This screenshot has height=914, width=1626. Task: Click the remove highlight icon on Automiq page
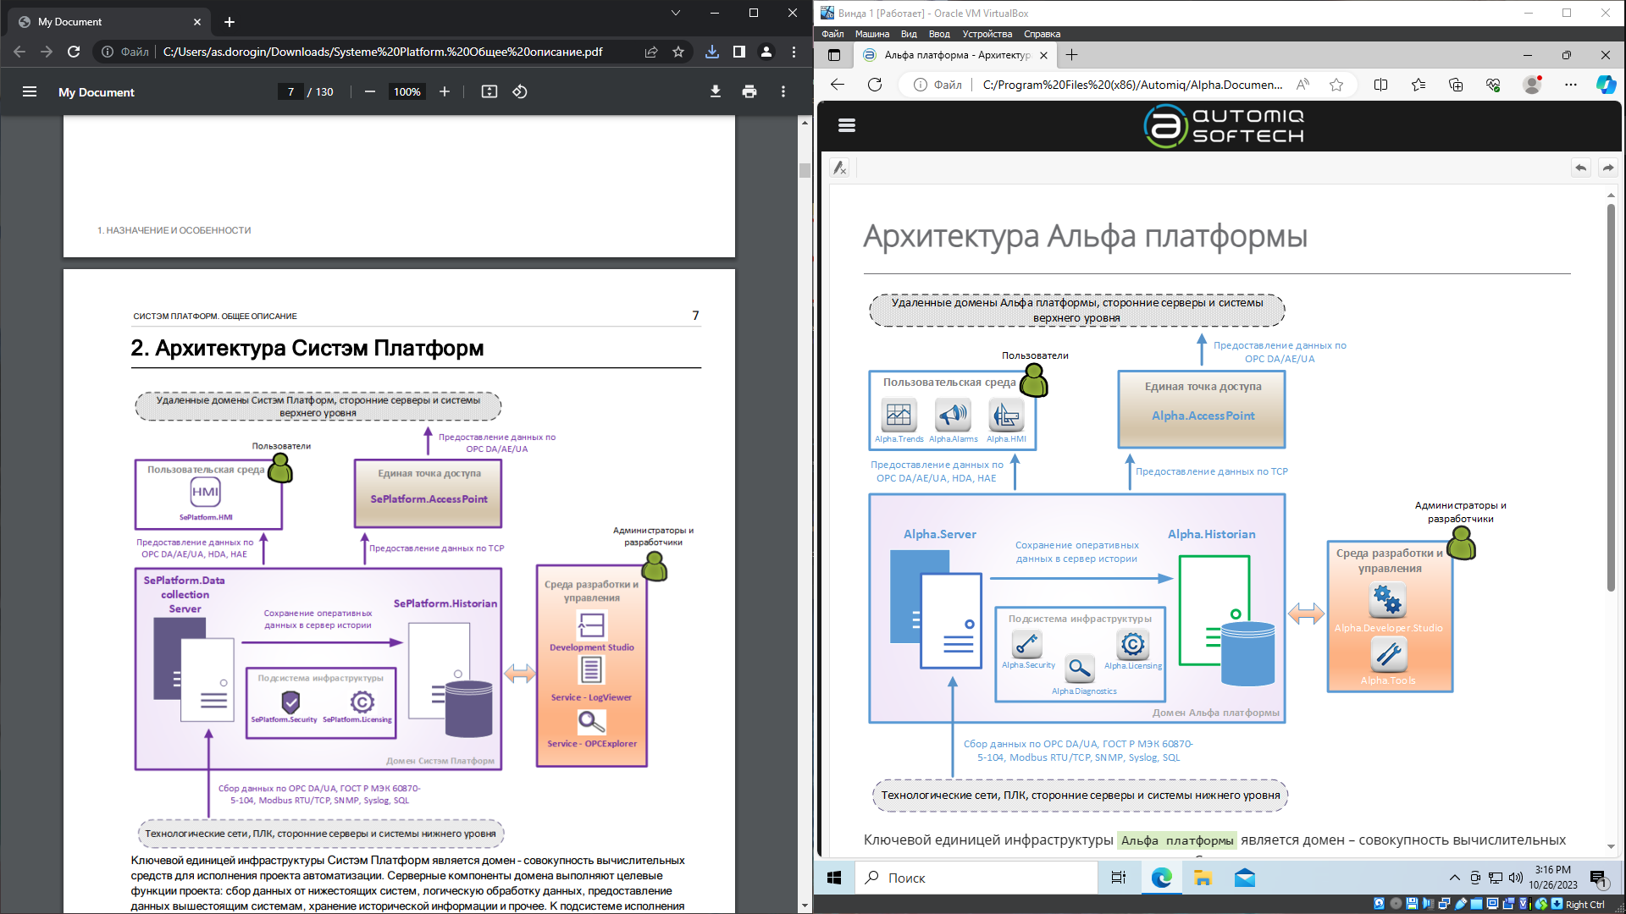coord(839,168)
